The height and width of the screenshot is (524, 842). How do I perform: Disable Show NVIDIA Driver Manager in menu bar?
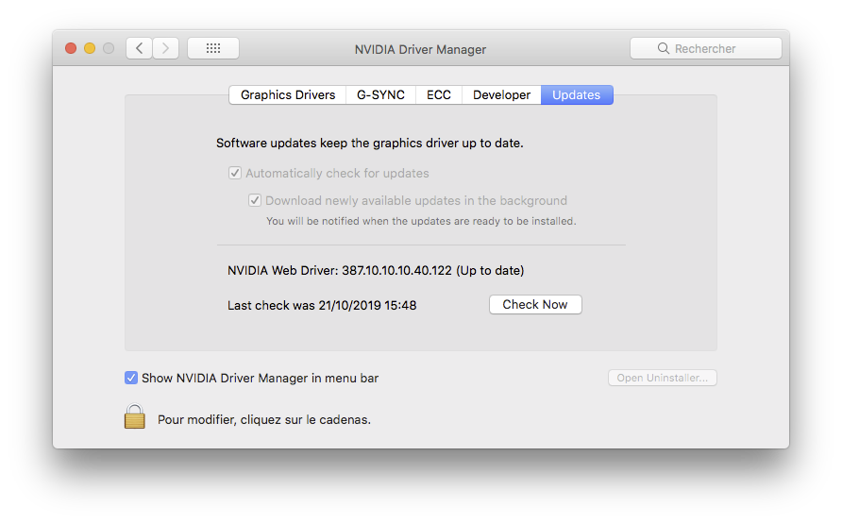pos(131,378)
